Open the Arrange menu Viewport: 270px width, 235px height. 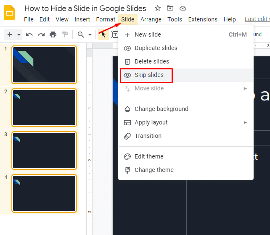click(x=151, y=19)
